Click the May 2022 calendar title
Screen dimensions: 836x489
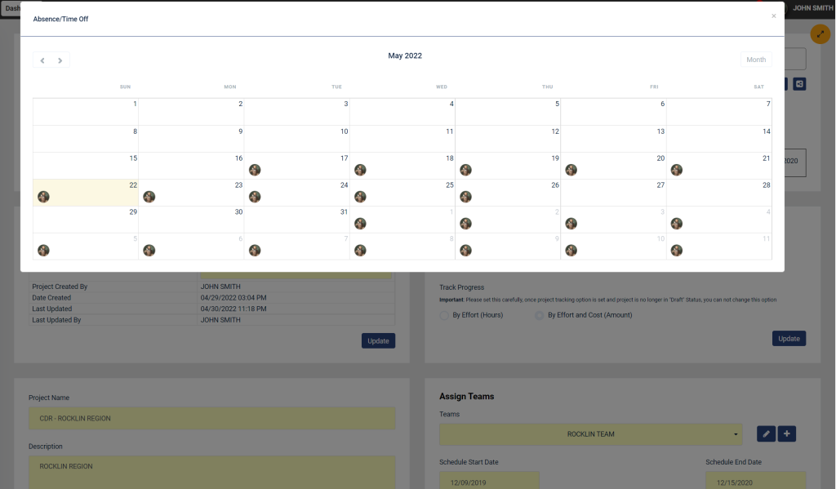click(x=405, y=56)
